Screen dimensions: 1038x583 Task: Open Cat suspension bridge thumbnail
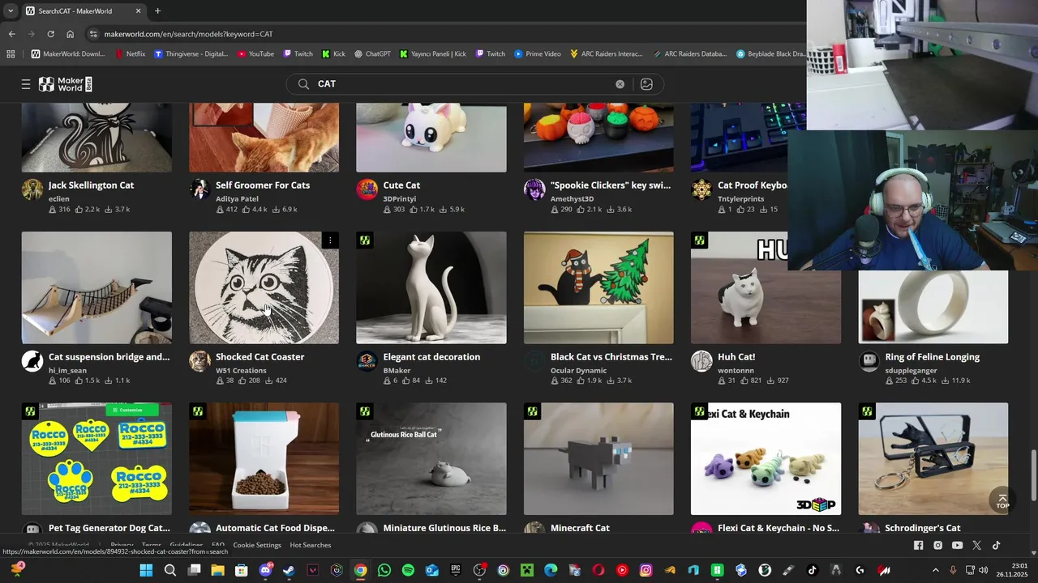point(97,287)
